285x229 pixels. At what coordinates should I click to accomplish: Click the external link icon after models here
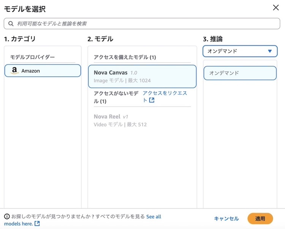coord(37,224)
